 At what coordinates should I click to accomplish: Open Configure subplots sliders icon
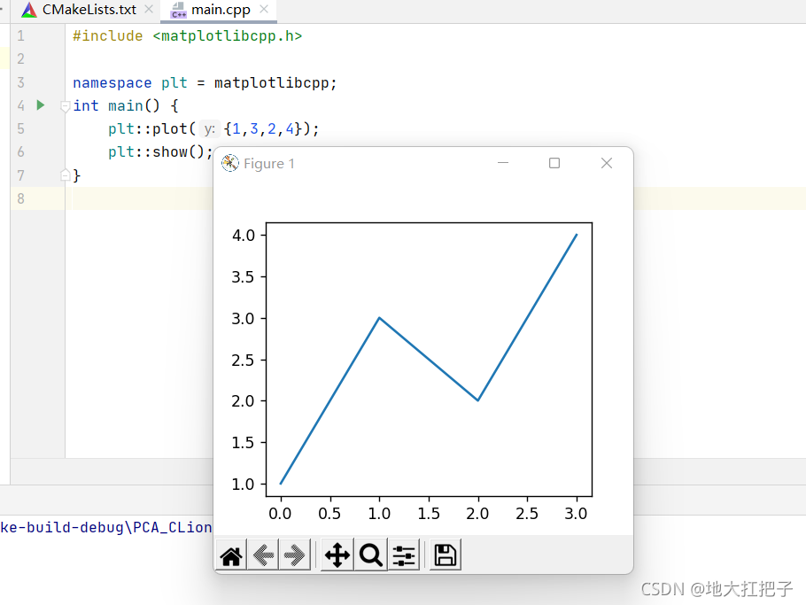pyautogui.click(x=404, y=555)
